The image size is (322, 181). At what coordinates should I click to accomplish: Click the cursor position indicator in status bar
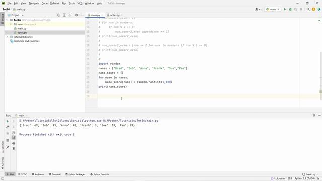[x=290, y=179]
